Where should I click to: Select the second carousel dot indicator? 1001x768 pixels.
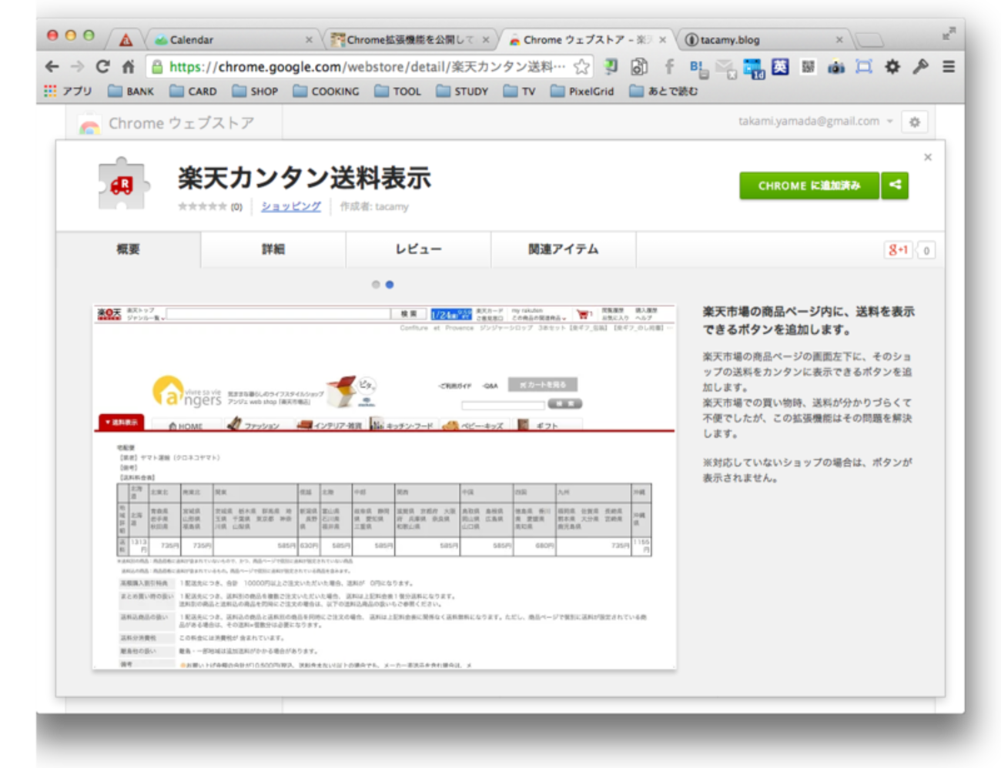[390, 285]
